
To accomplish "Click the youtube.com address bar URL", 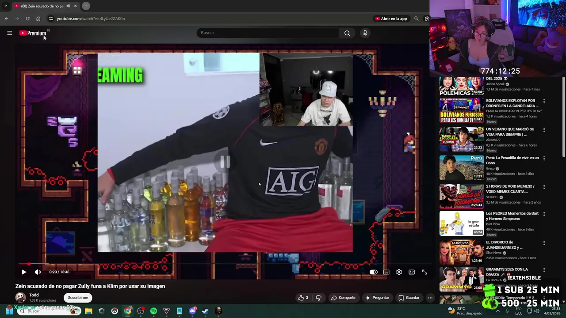I will (91, 19).
